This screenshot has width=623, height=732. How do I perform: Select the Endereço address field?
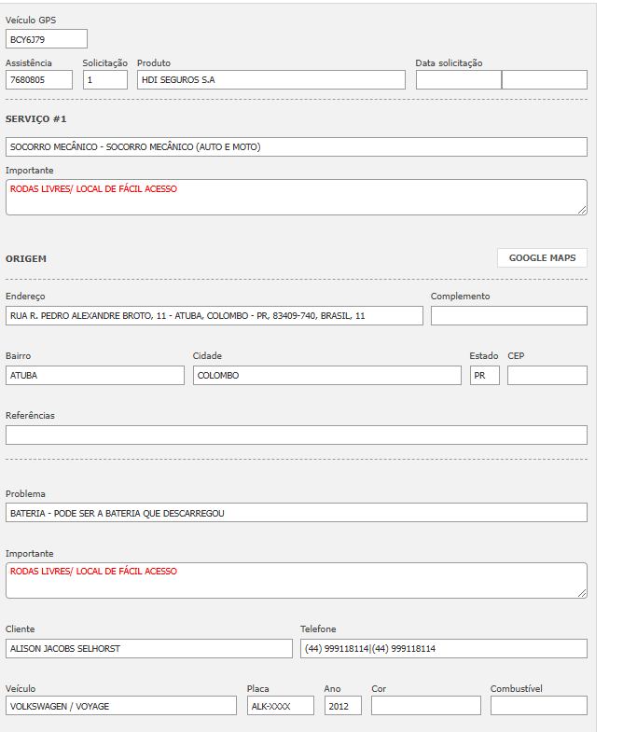214,316
